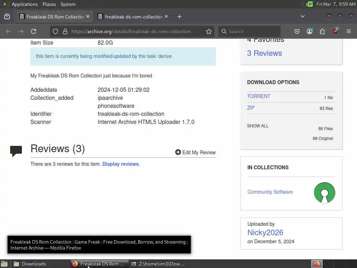Open the Pocket save icon
This screenshot has height=268, width=357.
pyautogui.click(x=297, y=31)
